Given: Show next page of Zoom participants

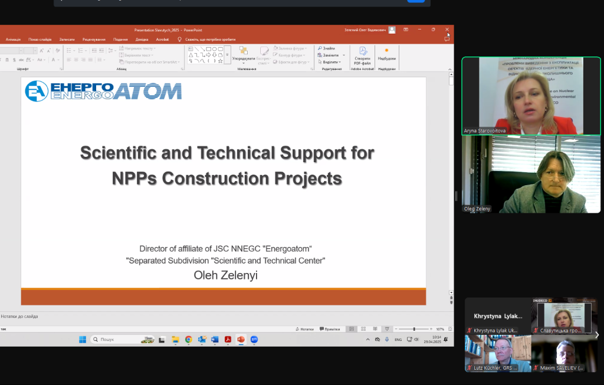Looking at the screenshot, I should click(x=596, y=335).
